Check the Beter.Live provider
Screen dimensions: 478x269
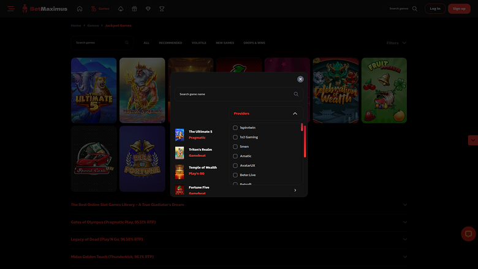235,175
